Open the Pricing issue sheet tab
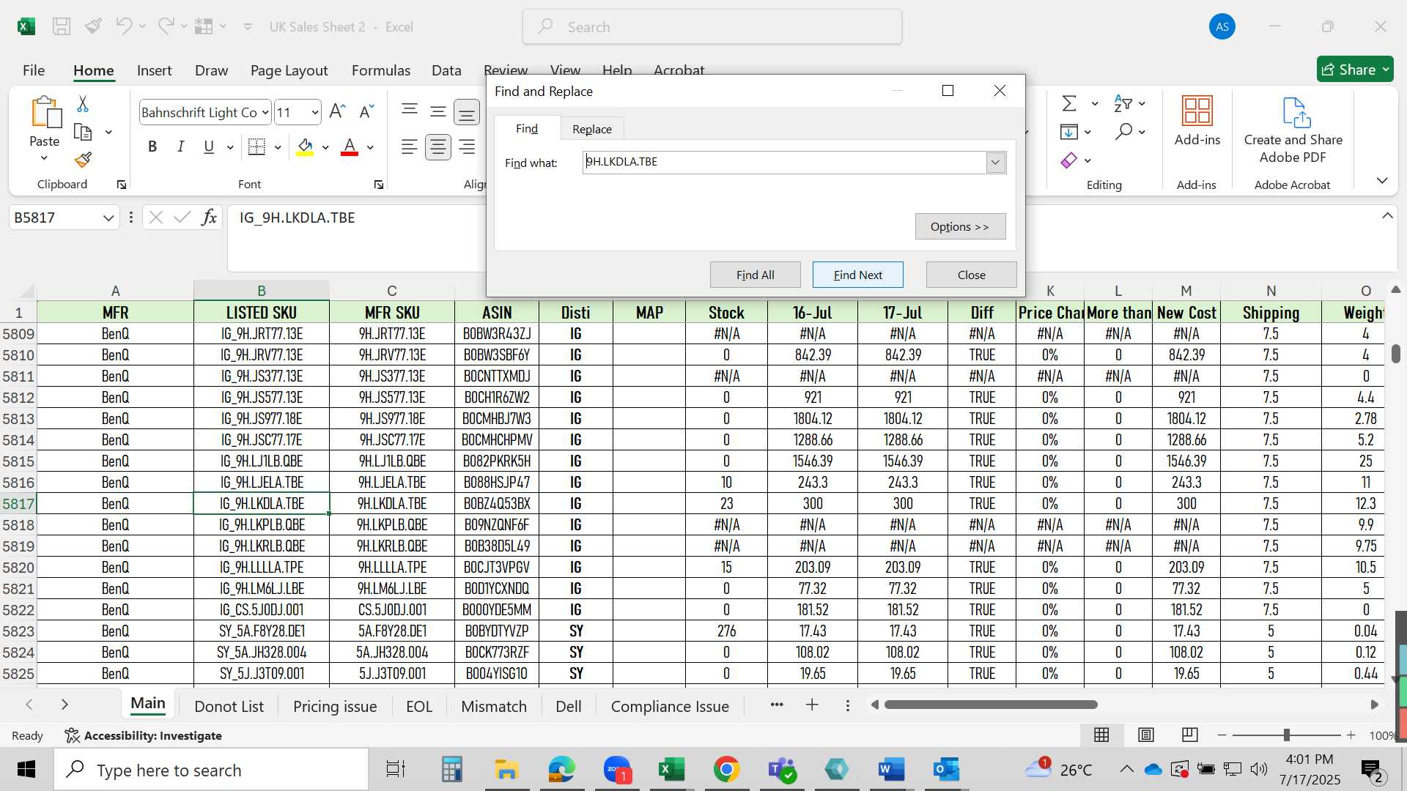The height and width of the screenshot is (791, 1407). point(335,706)
